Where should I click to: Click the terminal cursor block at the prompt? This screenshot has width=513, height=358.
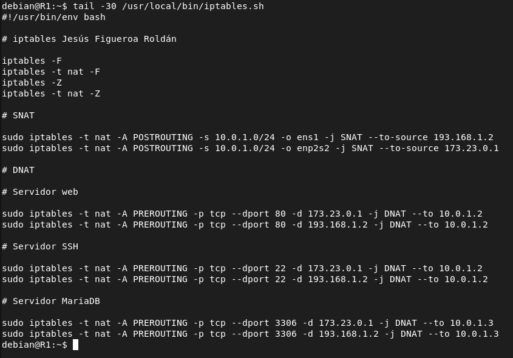(75, 345)
